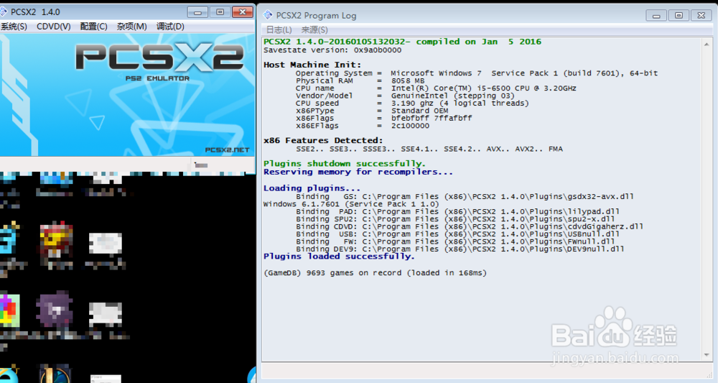Click the FWnull.dll binding line
The image size is (718, 383).
[x=455, y=241]
